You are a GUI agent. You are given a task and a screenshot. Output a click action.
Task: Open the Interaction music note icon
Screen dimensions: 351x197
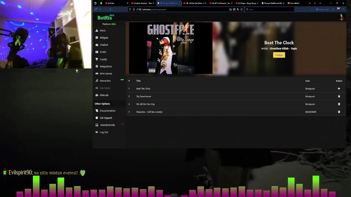coord(97,81)
